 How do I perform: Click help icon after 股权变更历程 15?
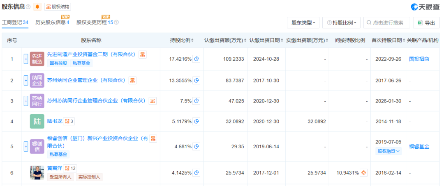pyautogui.click(x=116, y=23)
